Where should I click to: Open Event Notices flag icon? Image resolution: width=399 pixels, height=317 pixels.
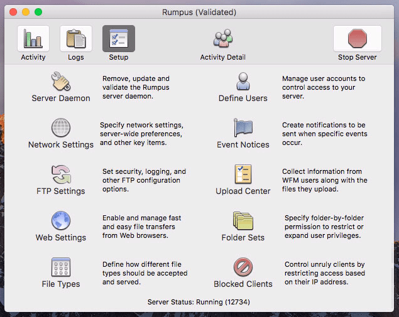coord(243,127)
